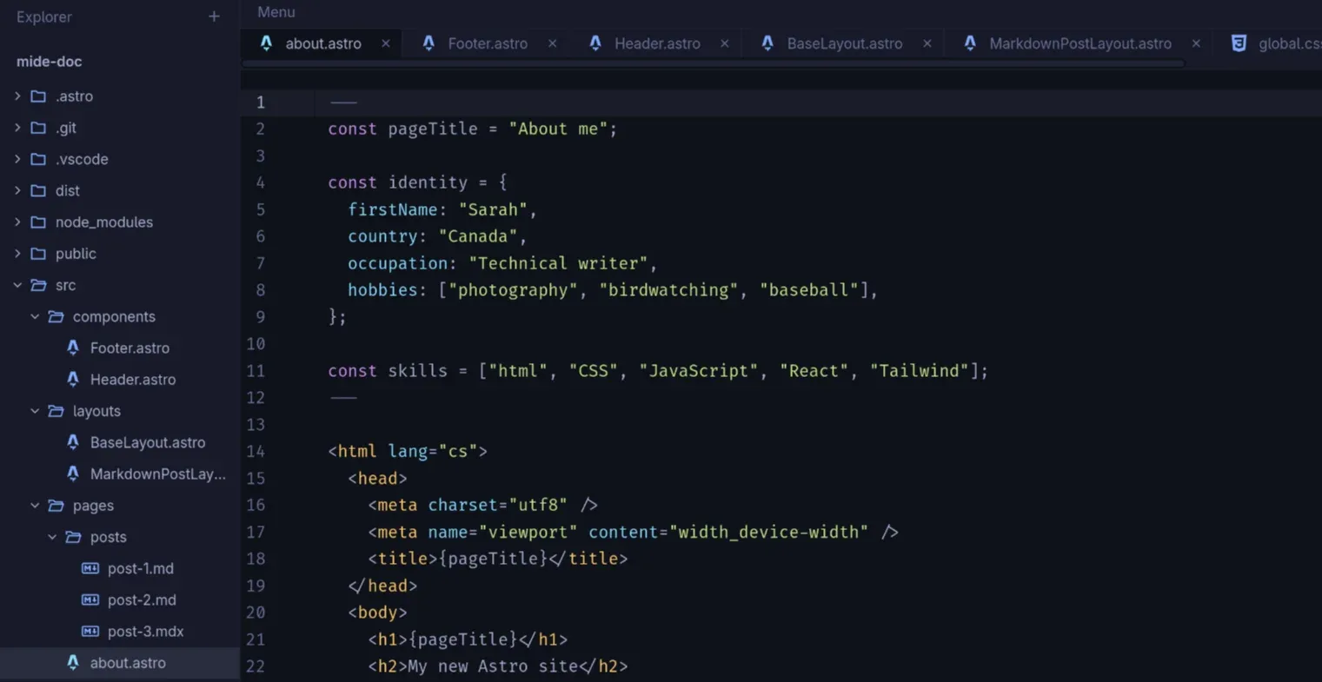The image size is (1322, 682).
Task: Click the markdown icon beside post-2.md
Action: tap(90, 599)
